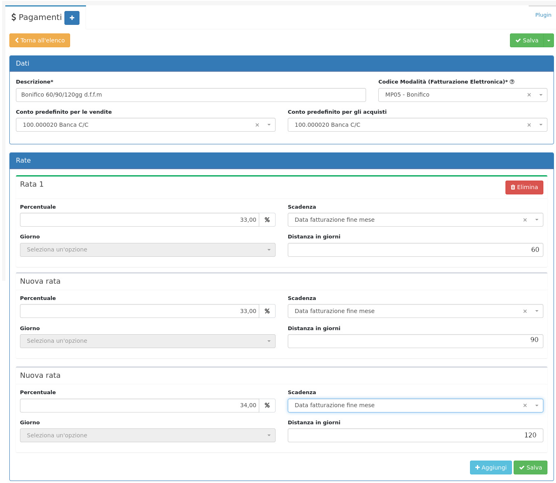Expand the arrow beside the top Salva button

click(549, 41)
